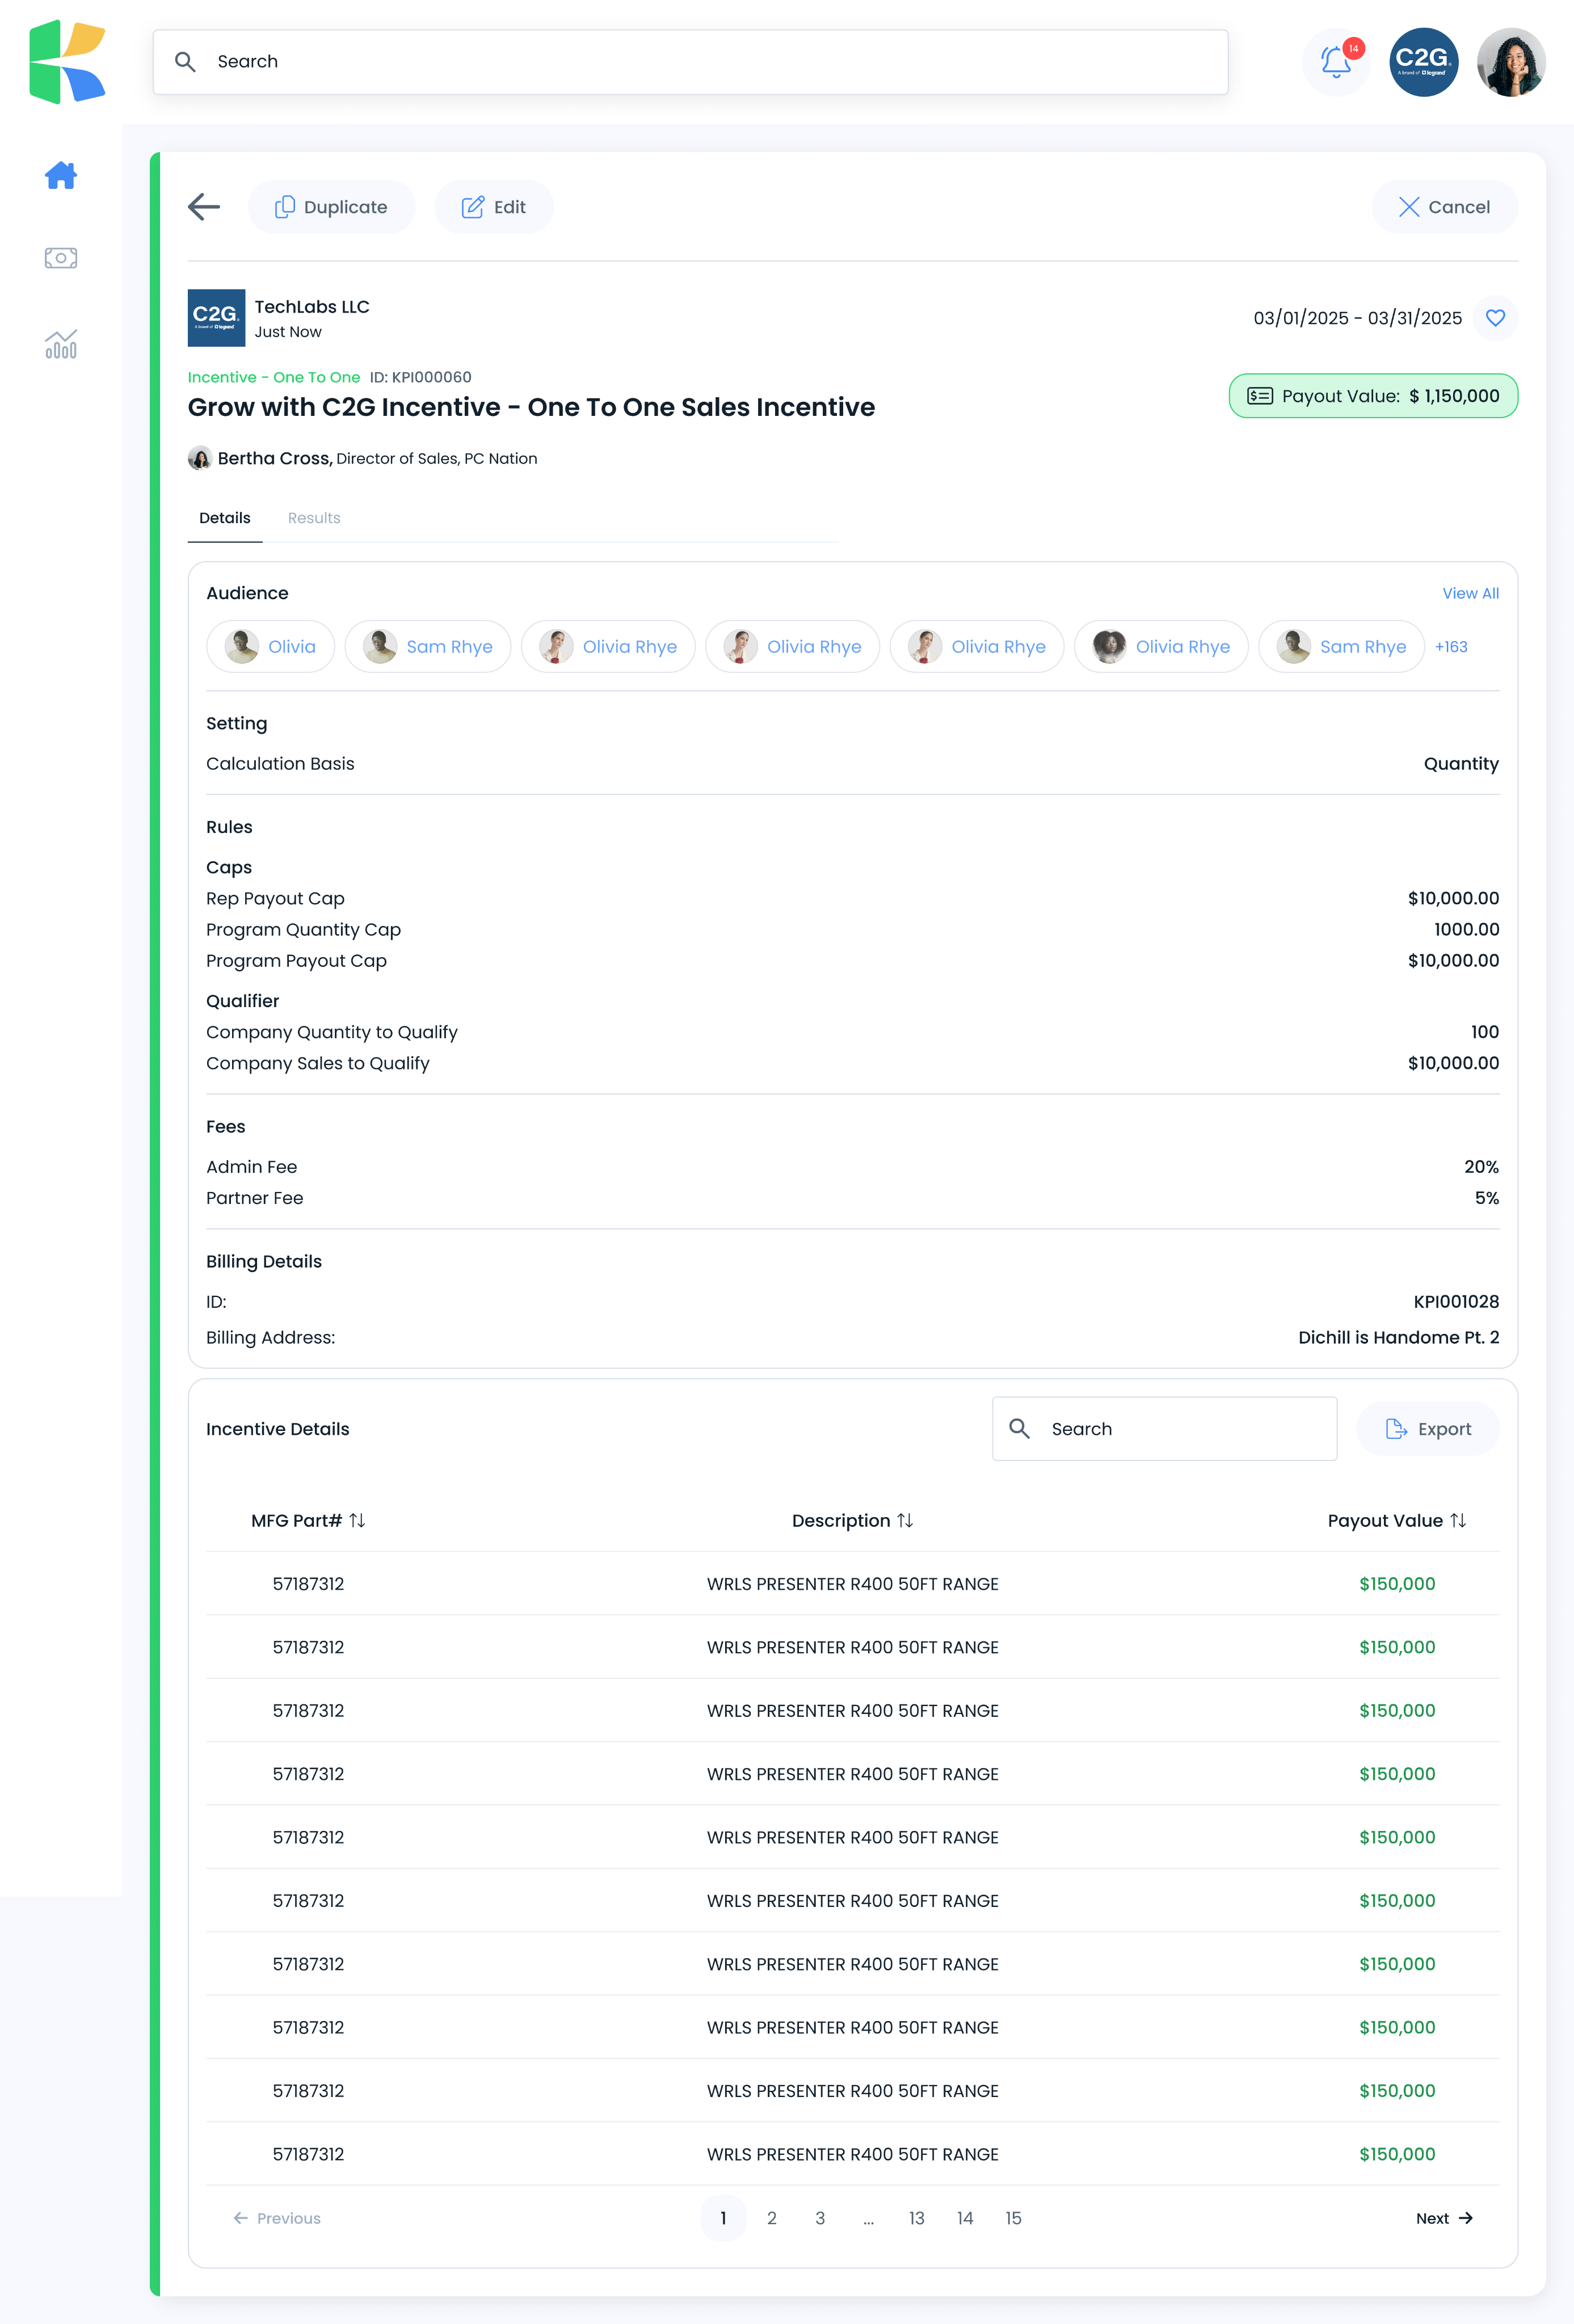
Task: Sort by Payout Value column arrows
Action: (x=1458, y=1520)
